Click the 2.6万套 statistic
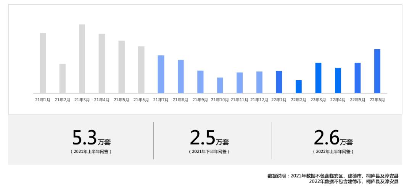Viewport: 412px width, 191px height. pyautogui.click(x=333, y=138)
